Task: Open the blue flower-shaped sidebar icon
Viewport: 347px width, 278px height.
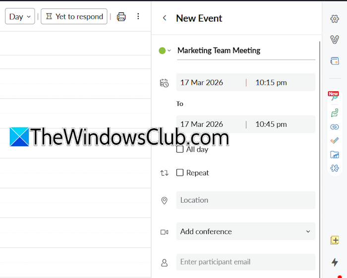Action: [335, 168]
